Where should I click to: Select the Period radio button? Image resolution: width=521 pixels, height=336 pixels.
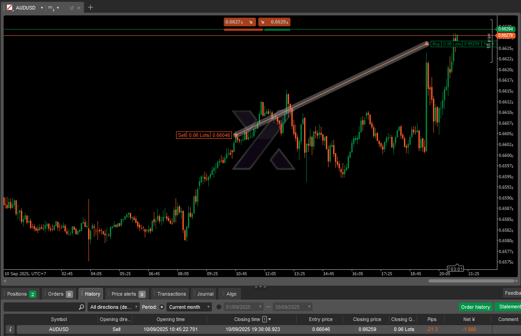(x=162, y=307)
